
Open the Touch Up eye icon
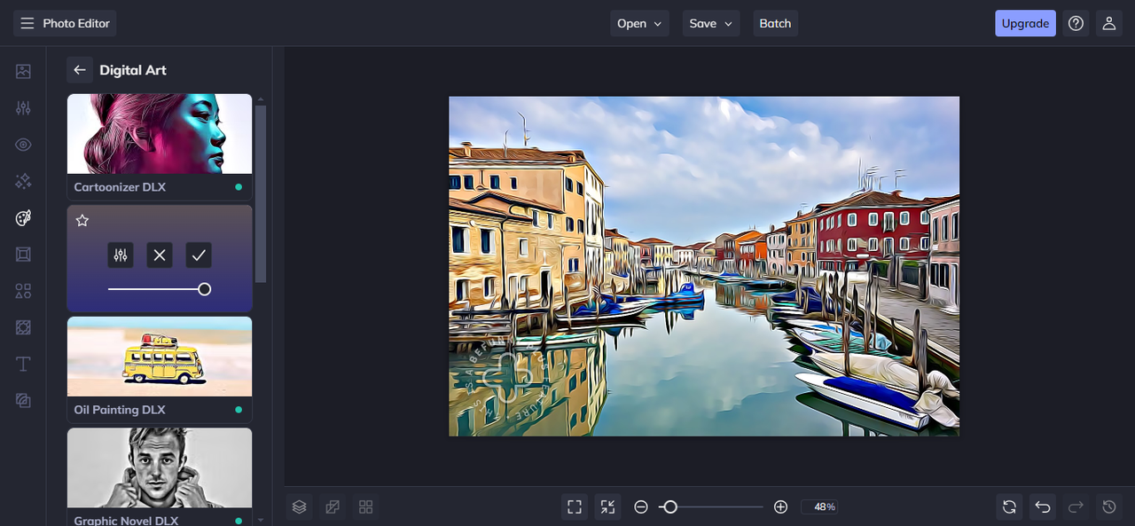[x=23, y=145]
